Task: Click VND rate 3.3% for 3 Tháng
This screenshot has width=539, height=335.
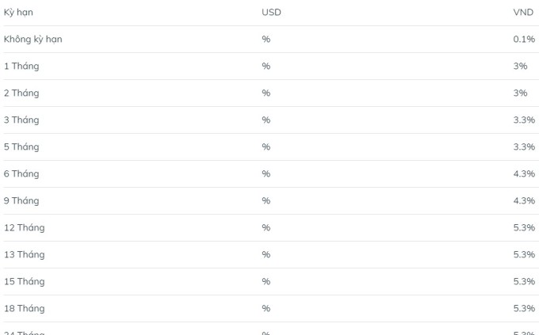Action: (x=524, y=120)
